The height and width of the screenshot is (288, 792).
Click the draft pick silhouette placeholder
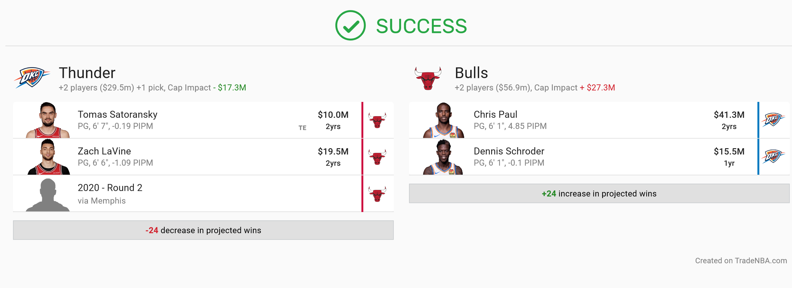[x=48, y=195]
